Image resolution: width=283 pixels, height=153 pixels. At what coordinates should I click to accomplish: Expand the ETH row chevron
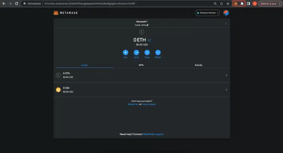click(226, 75)
